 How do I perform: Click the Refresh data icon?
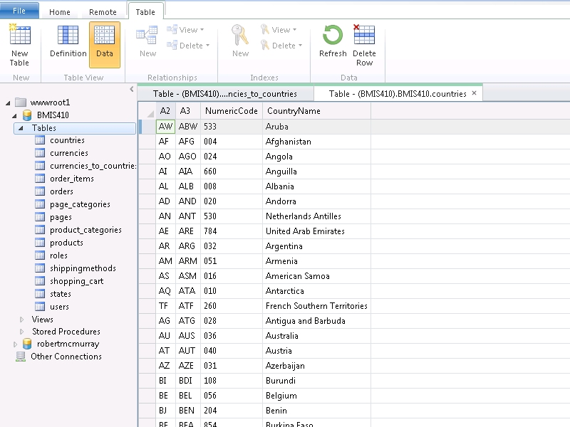click(x=333, y=36)
